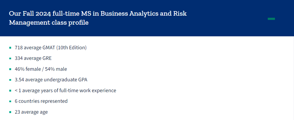
Task: Click the bullet marker beside 23 average age
Action: [x=10, y=112]
